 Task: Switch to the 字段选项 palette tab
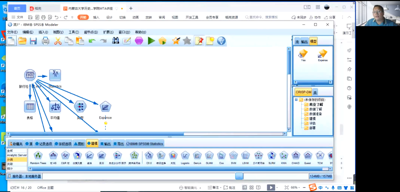pos(63,144)
